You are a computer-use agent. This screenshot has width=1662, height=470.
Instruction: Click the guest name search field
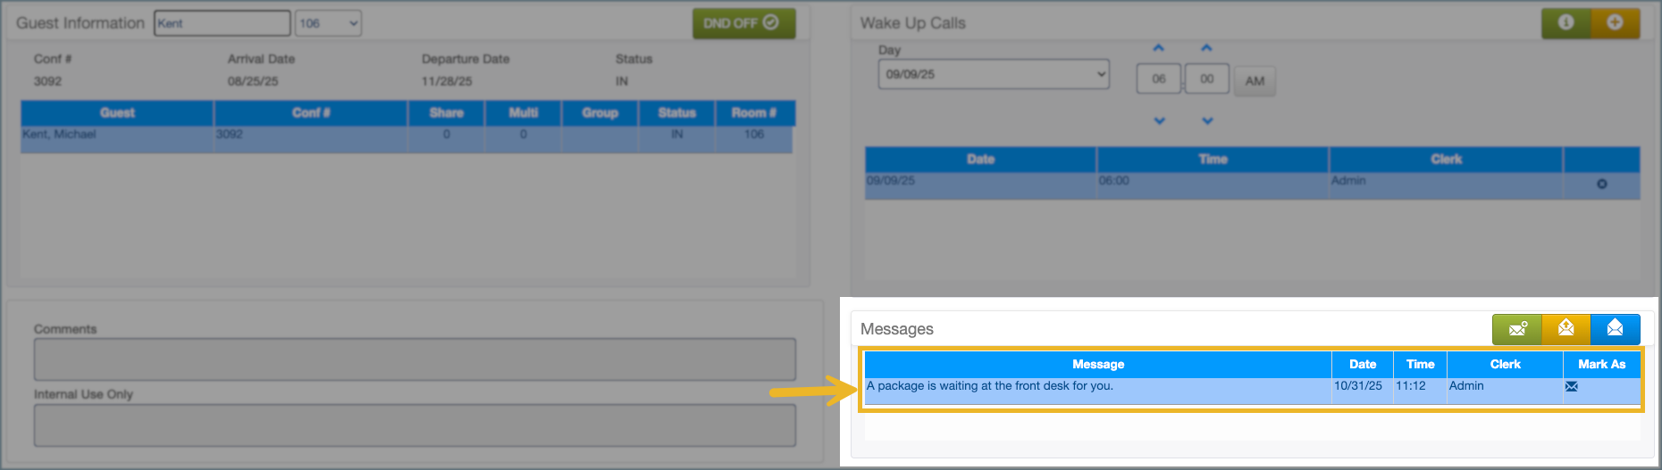click(x=222, y=23)
